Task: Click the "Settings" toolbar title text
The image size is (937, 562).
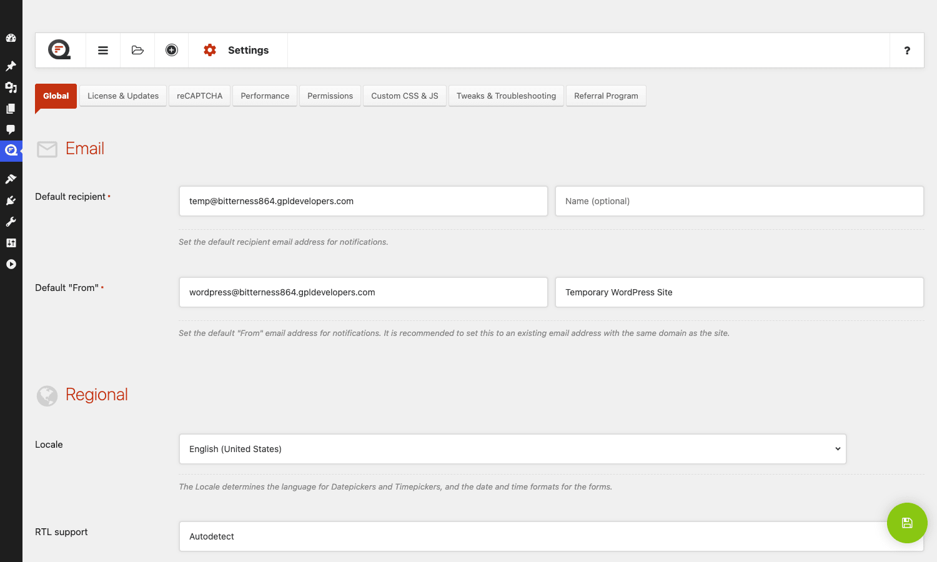Action: 248,51
